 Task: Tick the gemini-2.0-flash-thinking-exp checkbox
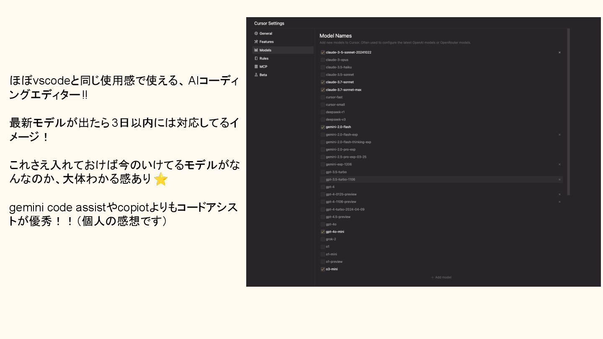point(323,142)
